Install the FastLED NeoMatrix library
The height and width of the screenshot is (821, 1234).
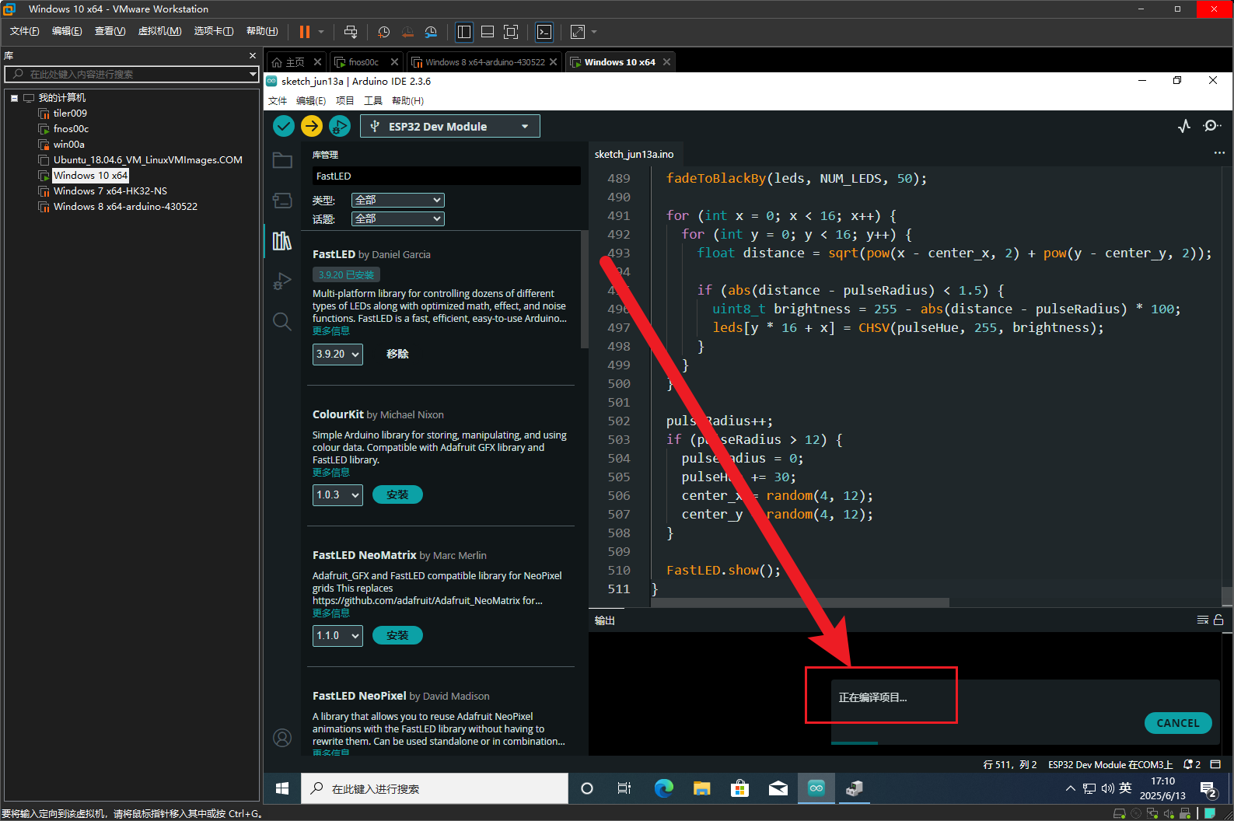click(x=397, y=635)
